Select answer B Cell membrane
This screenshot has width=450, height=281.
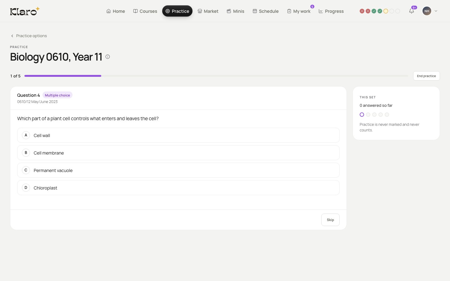(178, 153)
